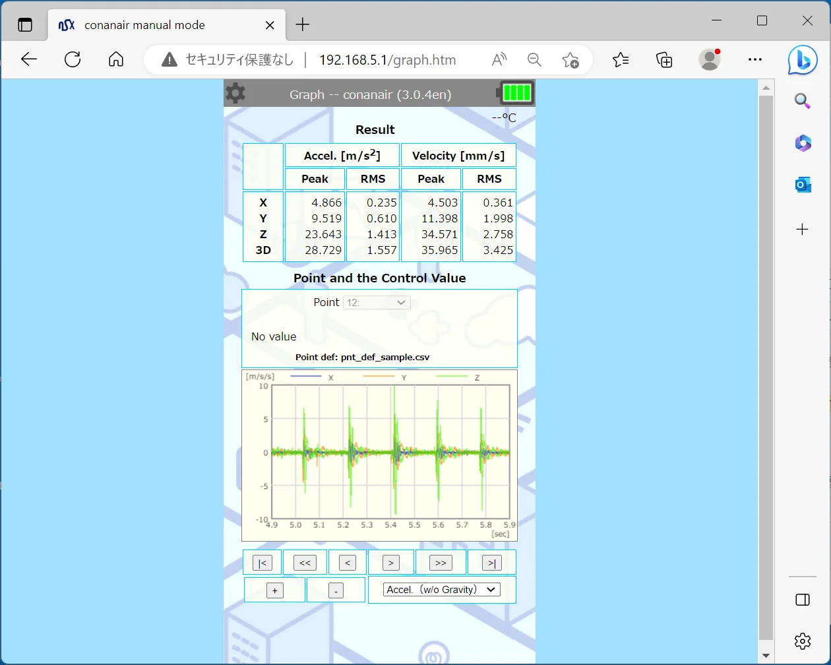Open the browser home page
The width and height of the screenshot is (831, 665).
click(116, 59)
